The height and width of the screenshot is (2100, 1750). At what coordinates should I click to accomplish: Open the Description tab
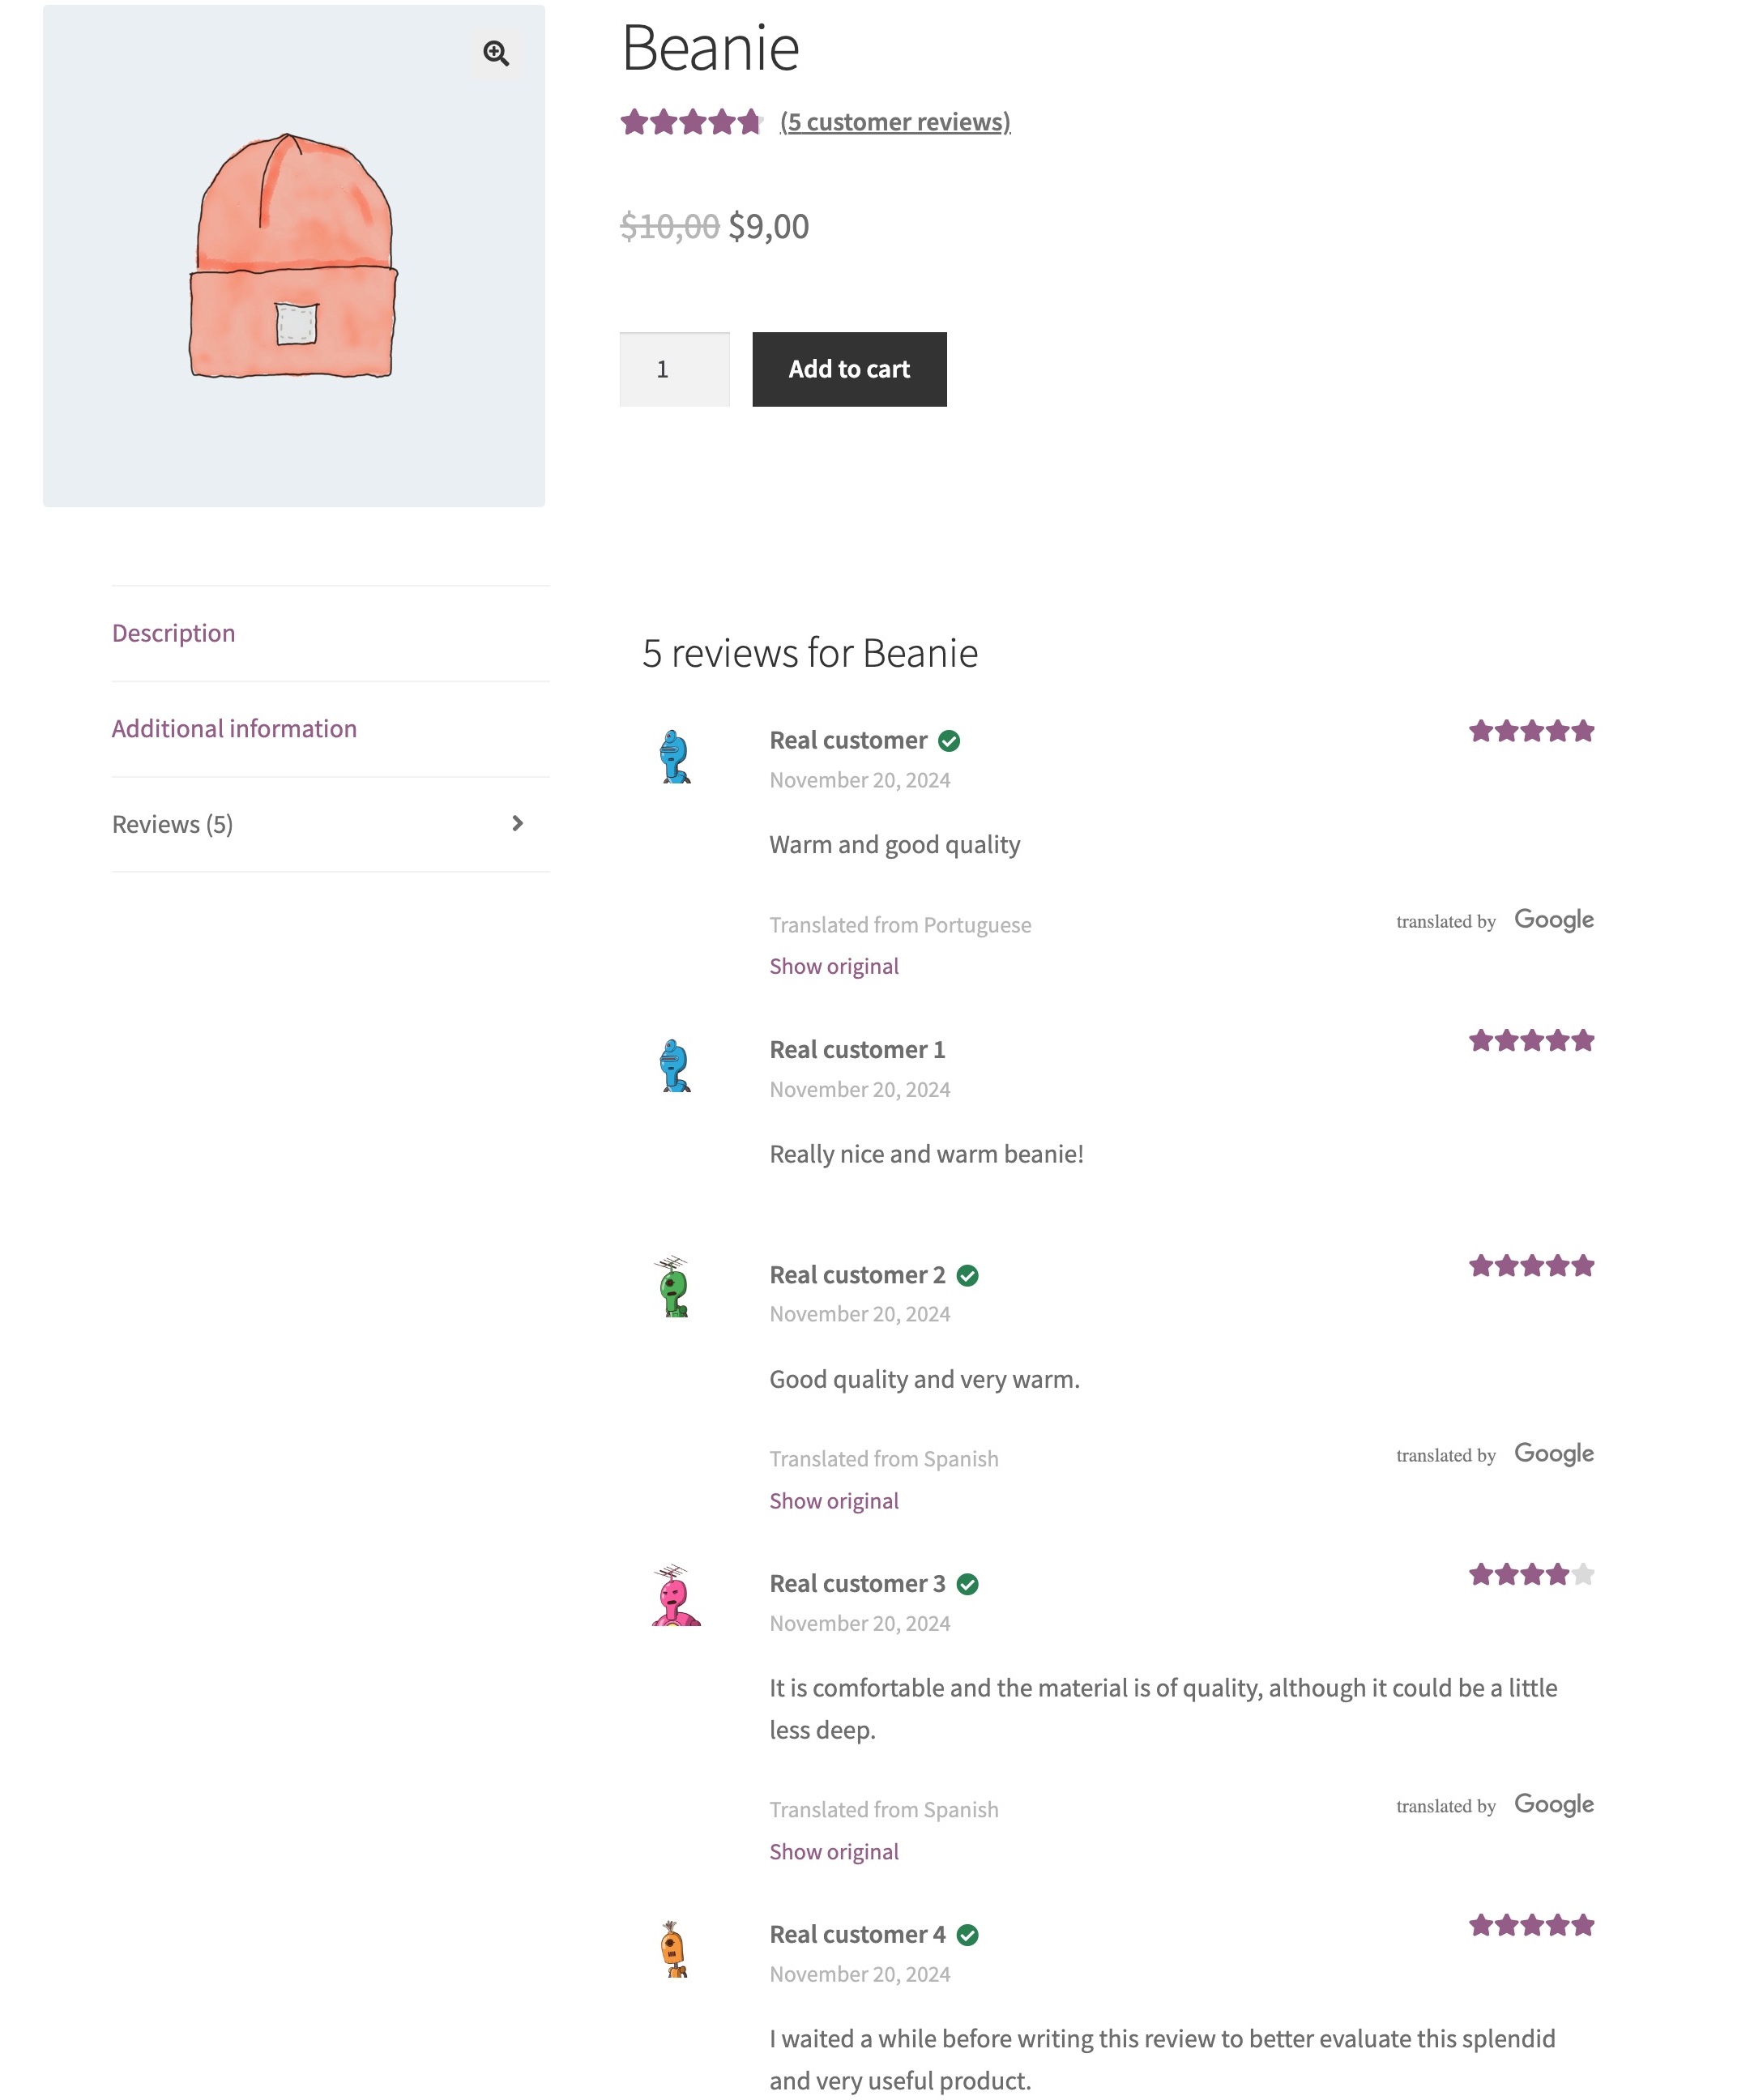pos(173,632)
